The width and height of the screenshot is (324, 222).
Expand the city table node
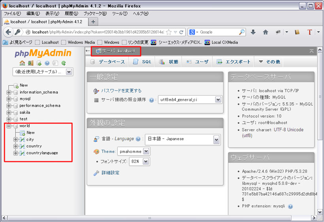click(x=15, y=140)
